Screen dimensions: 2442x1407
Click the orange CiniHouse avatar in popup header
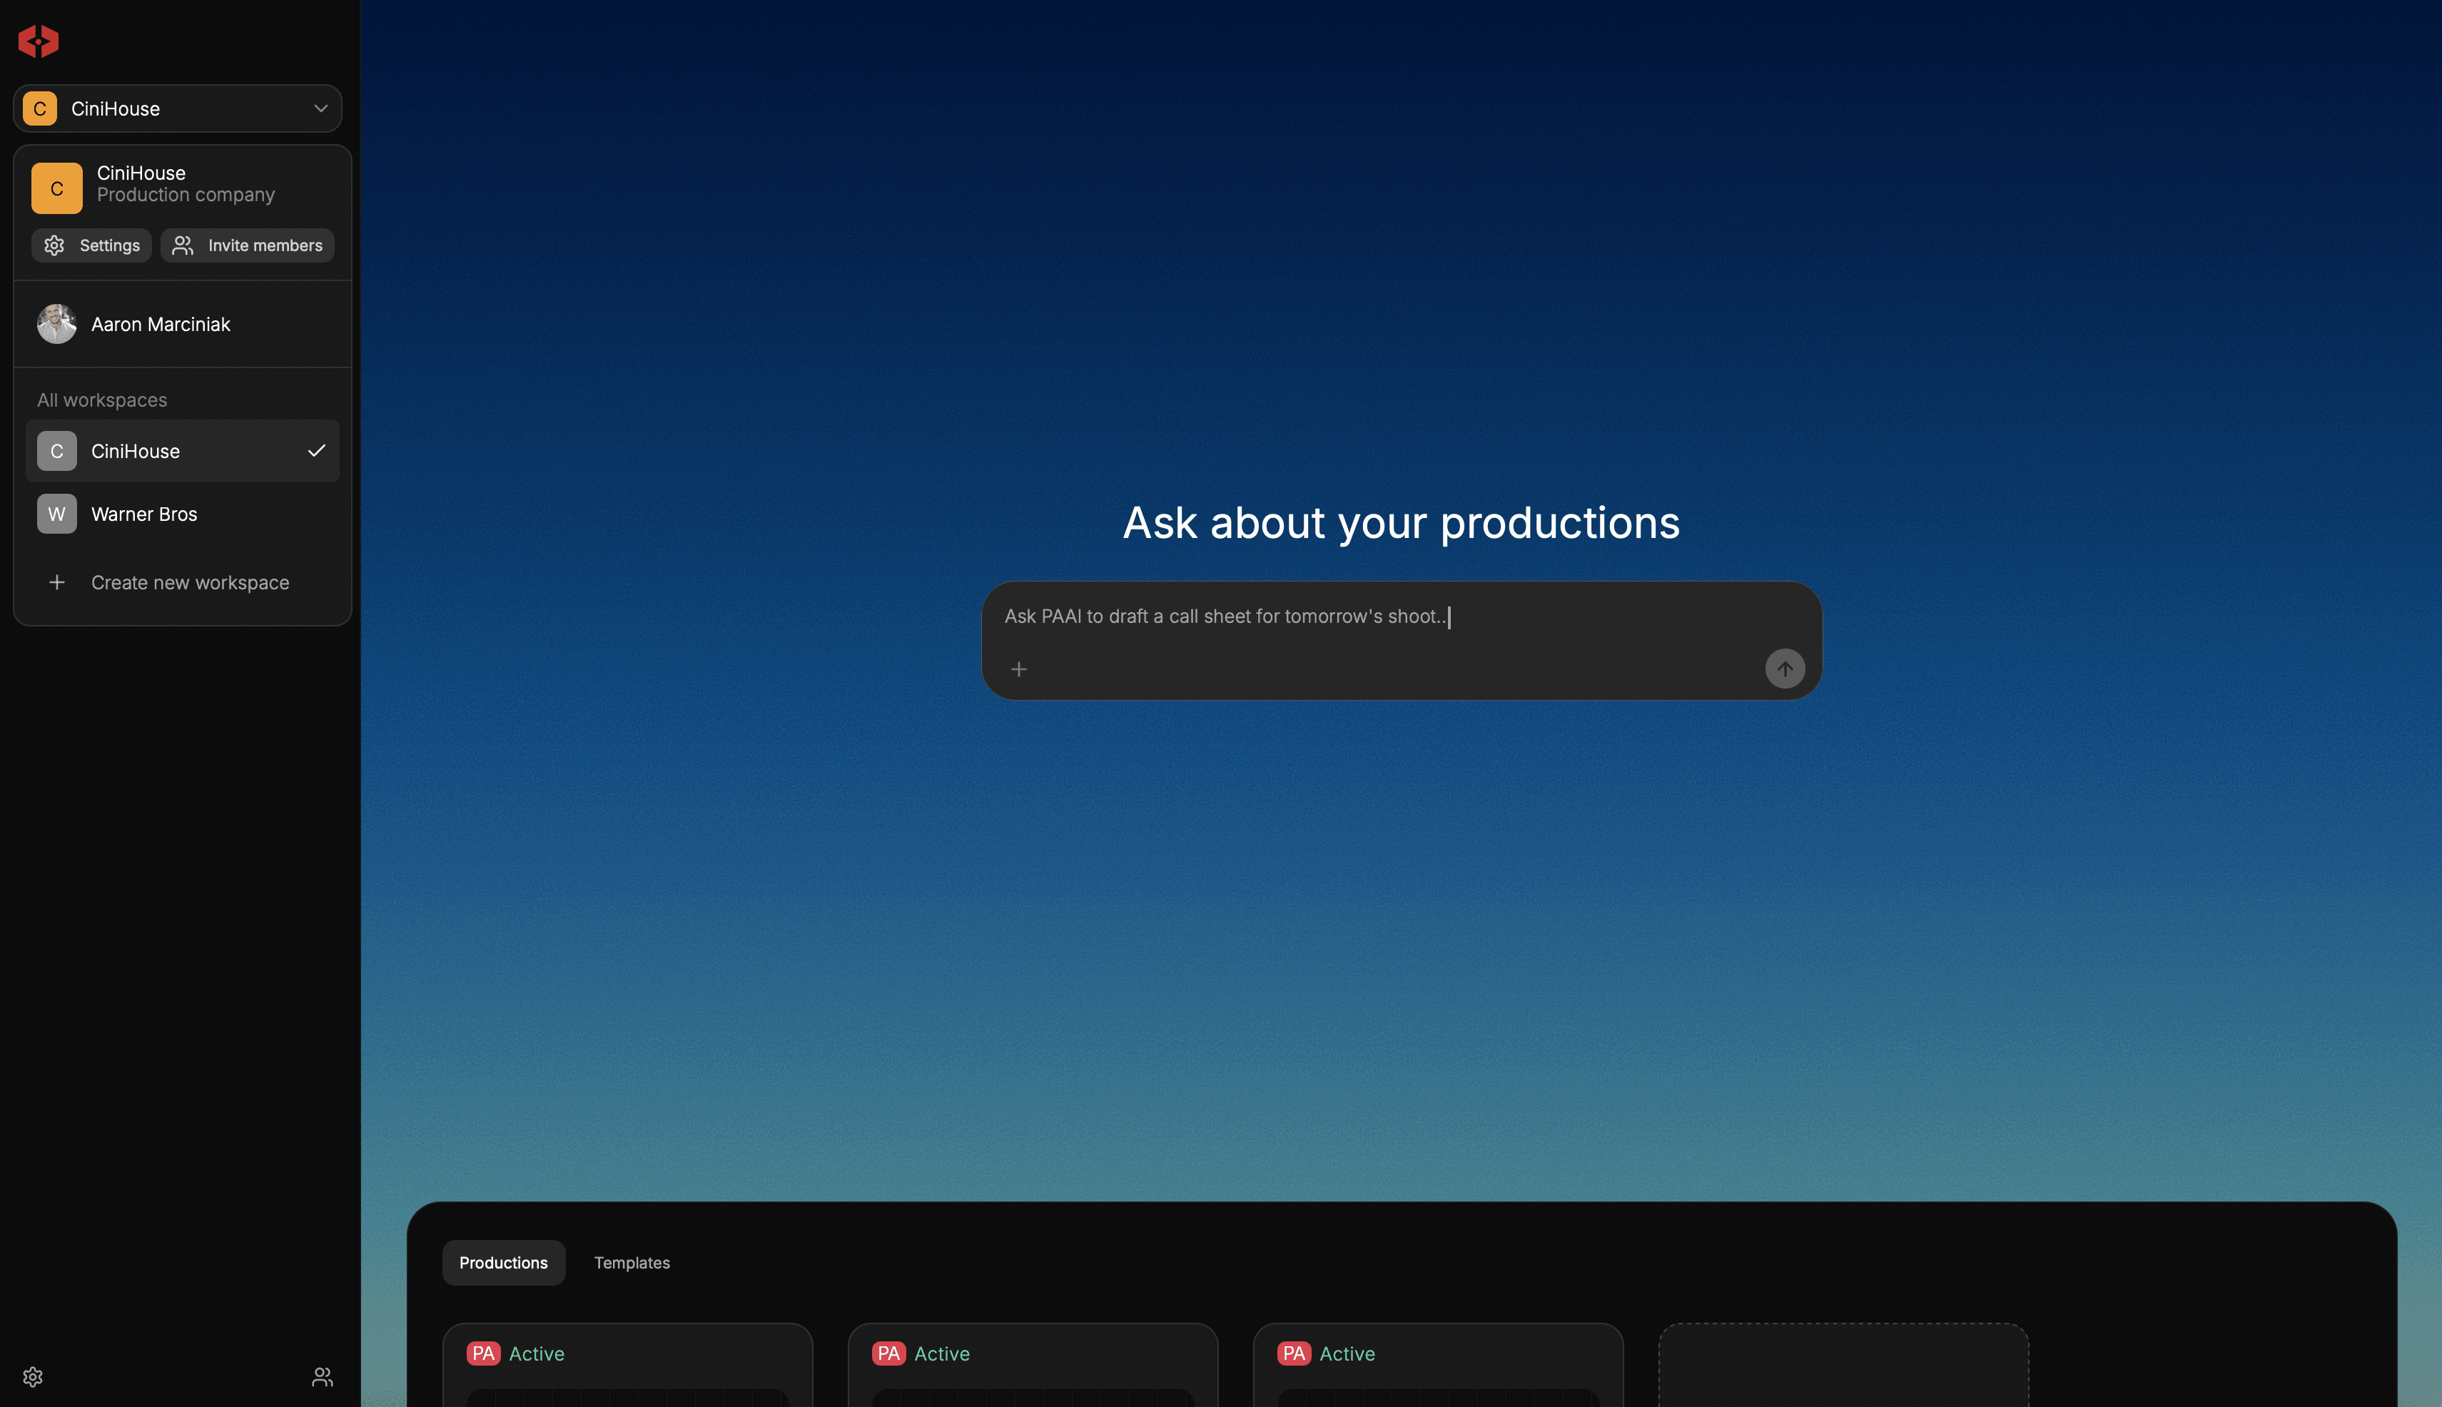tap(56, 188)
